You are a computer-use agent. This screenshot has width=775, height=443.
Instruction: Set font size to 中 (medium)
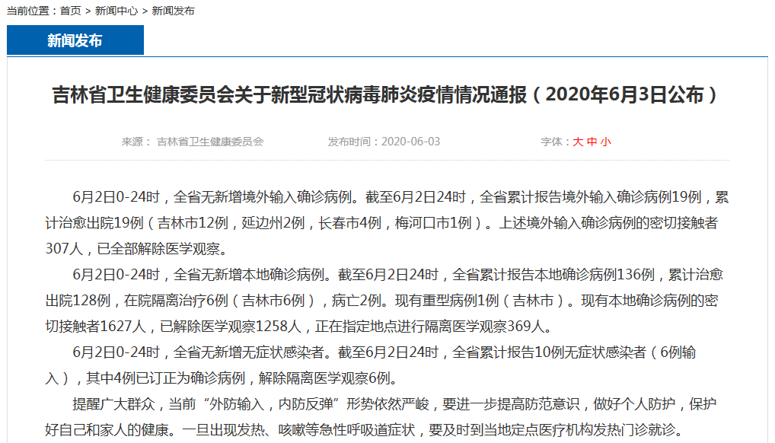click(592, 142)
